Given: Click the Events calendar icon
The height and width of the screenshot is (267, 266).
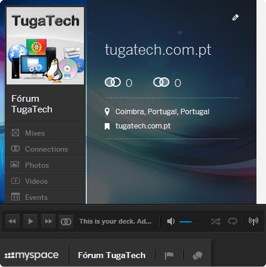Looking at the screenshot, I should (15, 196).
